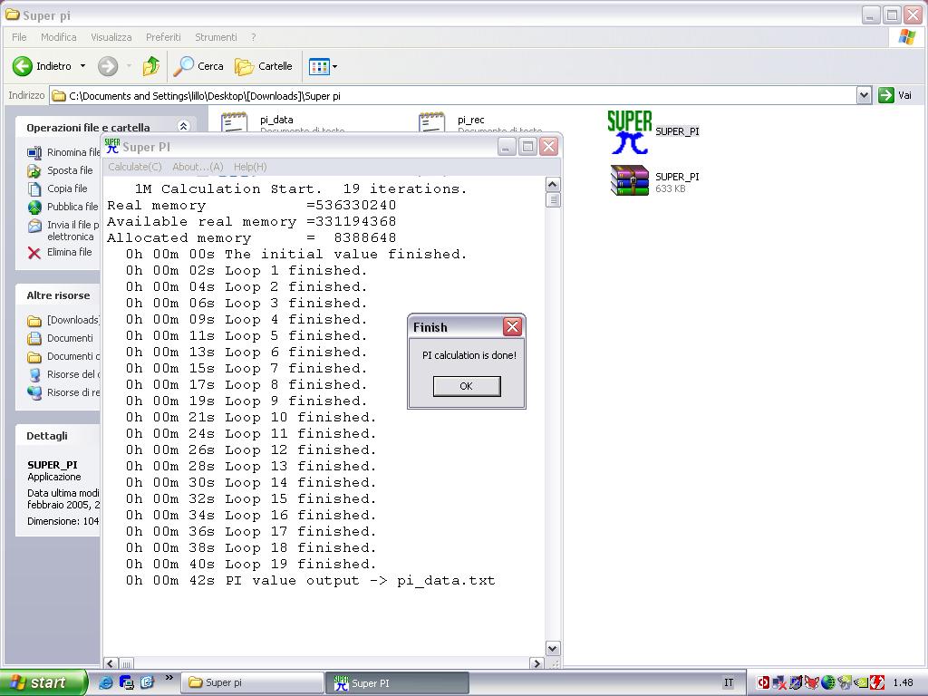This screenshot has width=928, height=696.
Task: Click the third quick launch icon
Action: [146, 682]
